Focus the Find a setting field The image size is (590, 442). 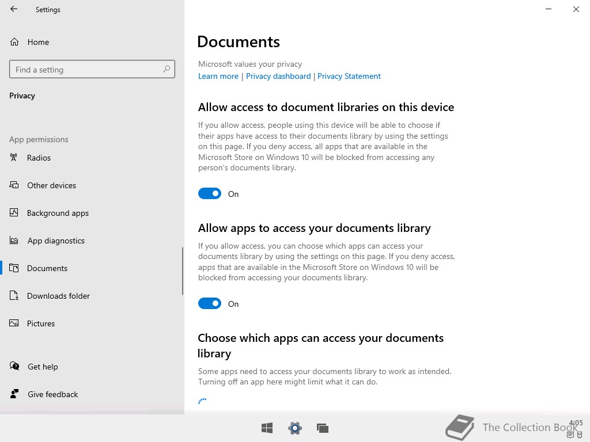pos(92,69)
